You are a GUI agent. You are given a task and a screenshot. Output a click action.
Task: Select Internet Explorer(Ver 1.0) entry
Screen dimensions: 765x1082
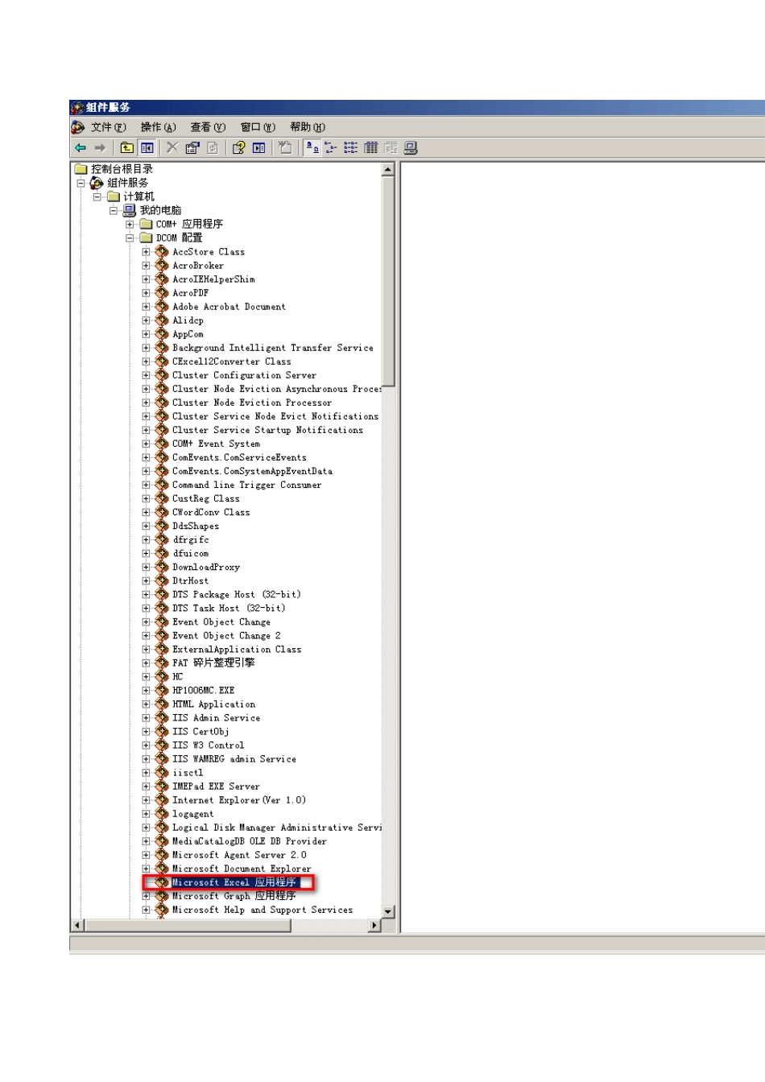point(239,800)
